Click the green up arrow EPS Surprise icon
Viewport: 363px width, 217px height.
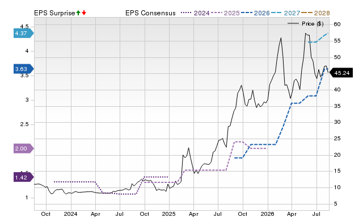coord(78,13)
